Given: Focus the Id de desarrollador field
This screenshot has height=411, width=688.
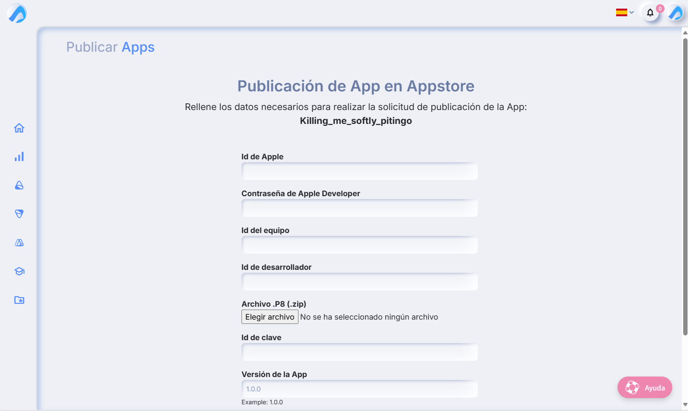Looking at the screenshot, I should (359, 282).
